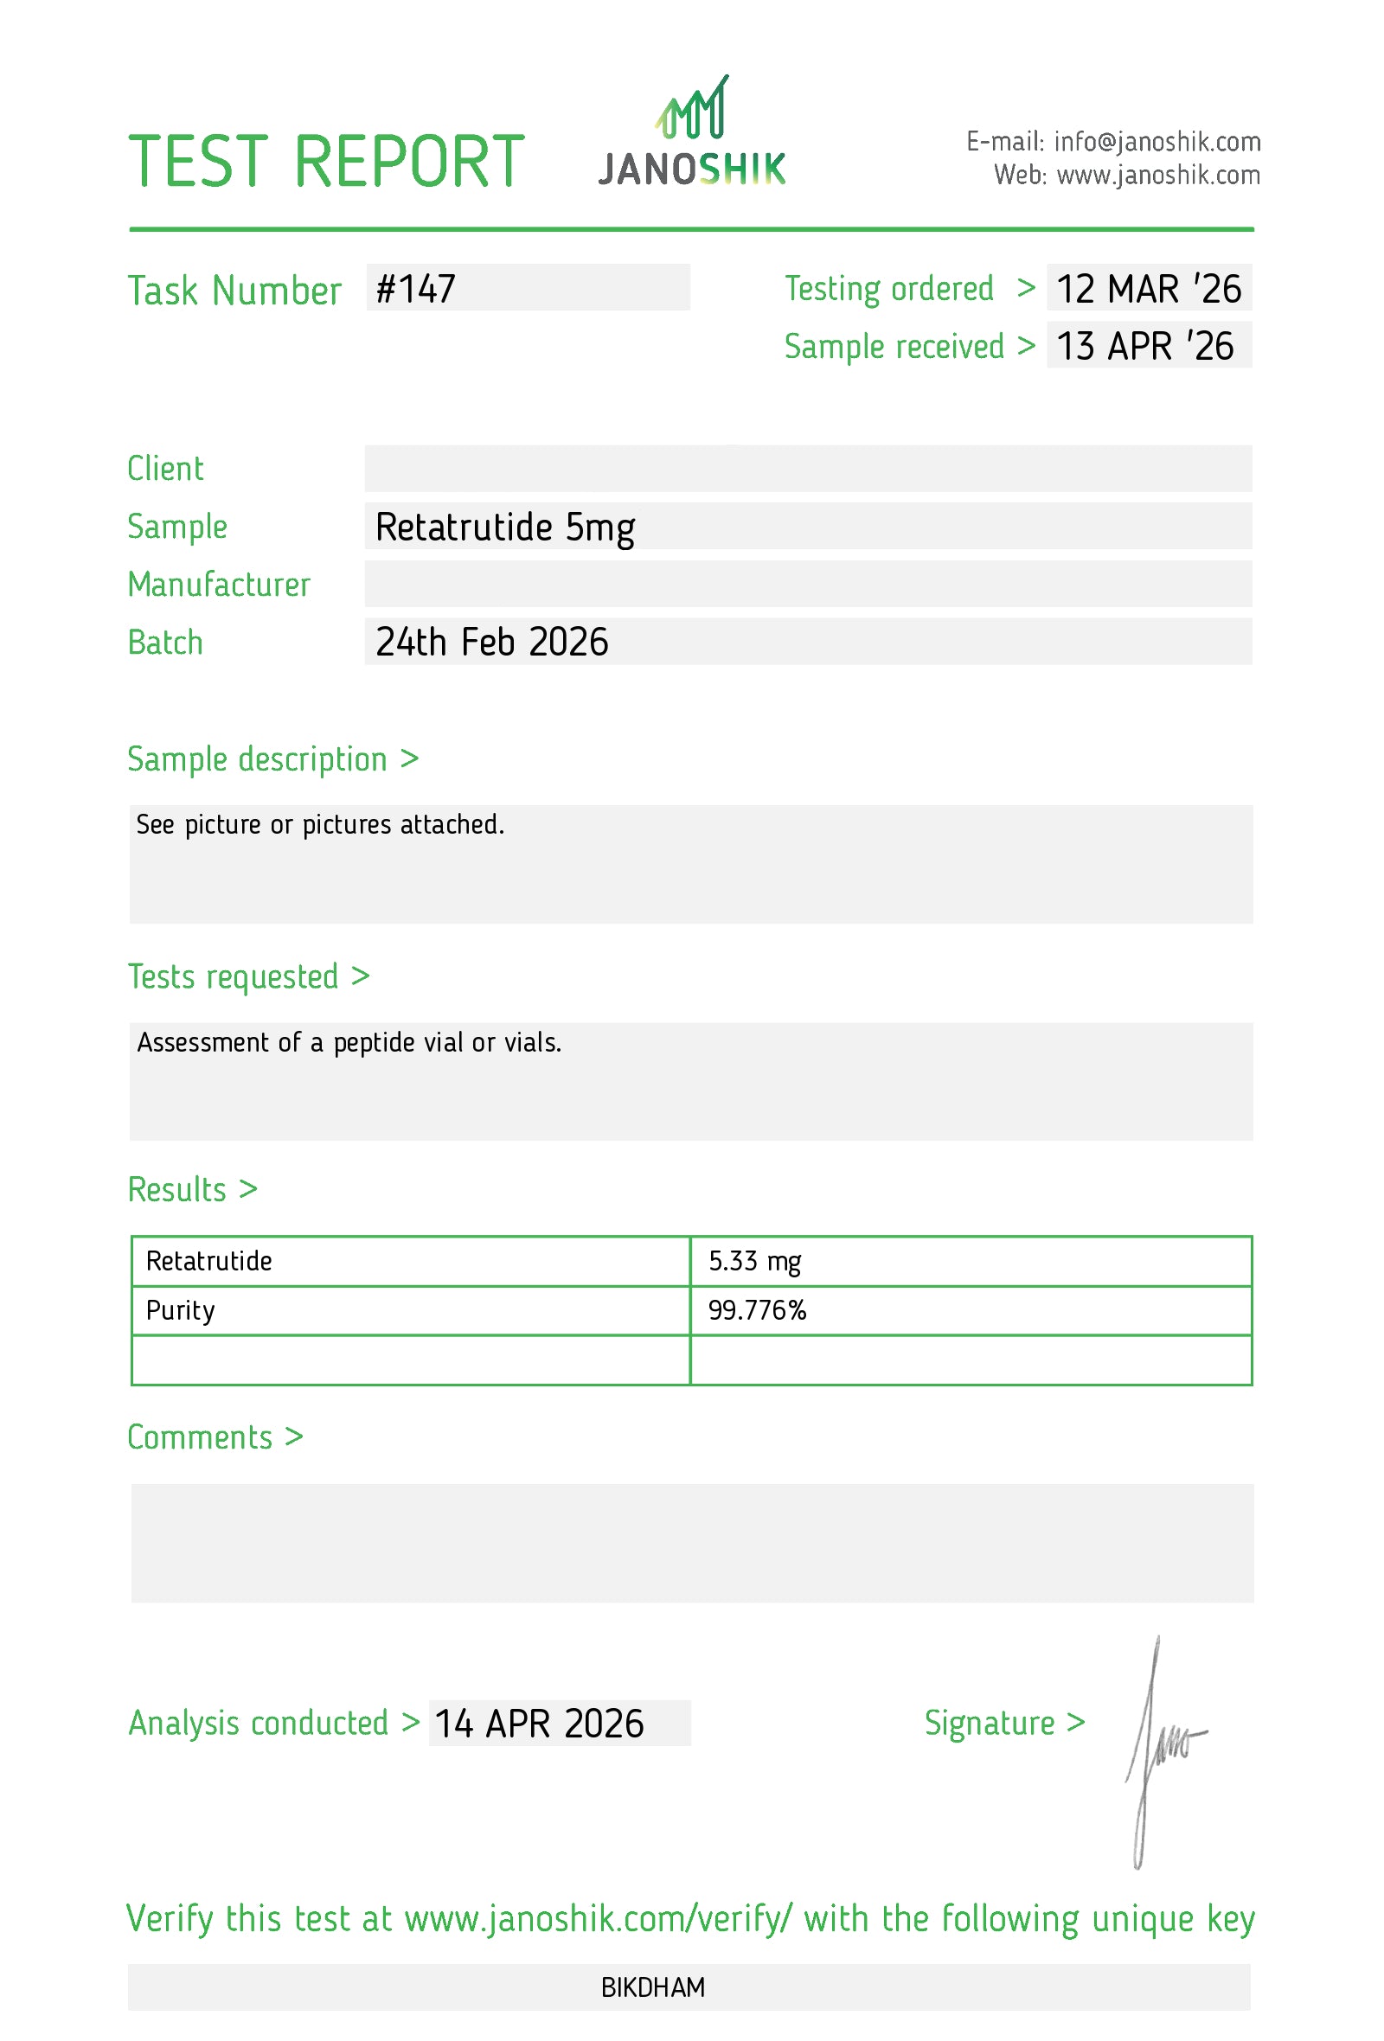Click the Task Number field showing #147

(x=528, y=287)
